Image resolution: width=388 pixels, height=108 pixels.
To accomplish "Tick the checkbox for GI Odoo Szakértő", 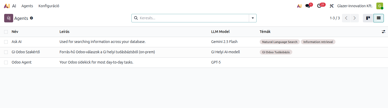I will click(x=6, y=52).
